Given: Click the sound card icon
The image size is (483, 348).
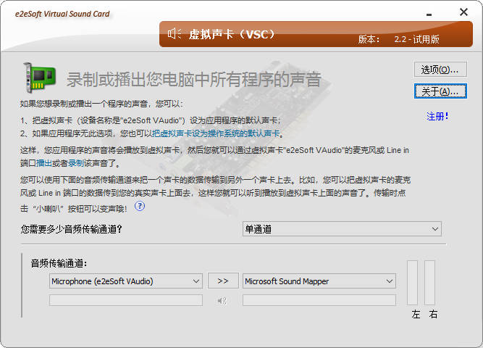Looking at the screenshot, I should click(x=39, y=78).
